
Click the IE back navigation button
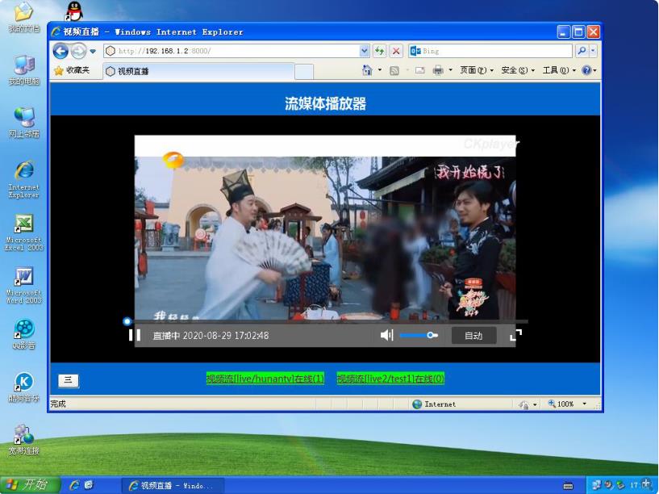60,51
